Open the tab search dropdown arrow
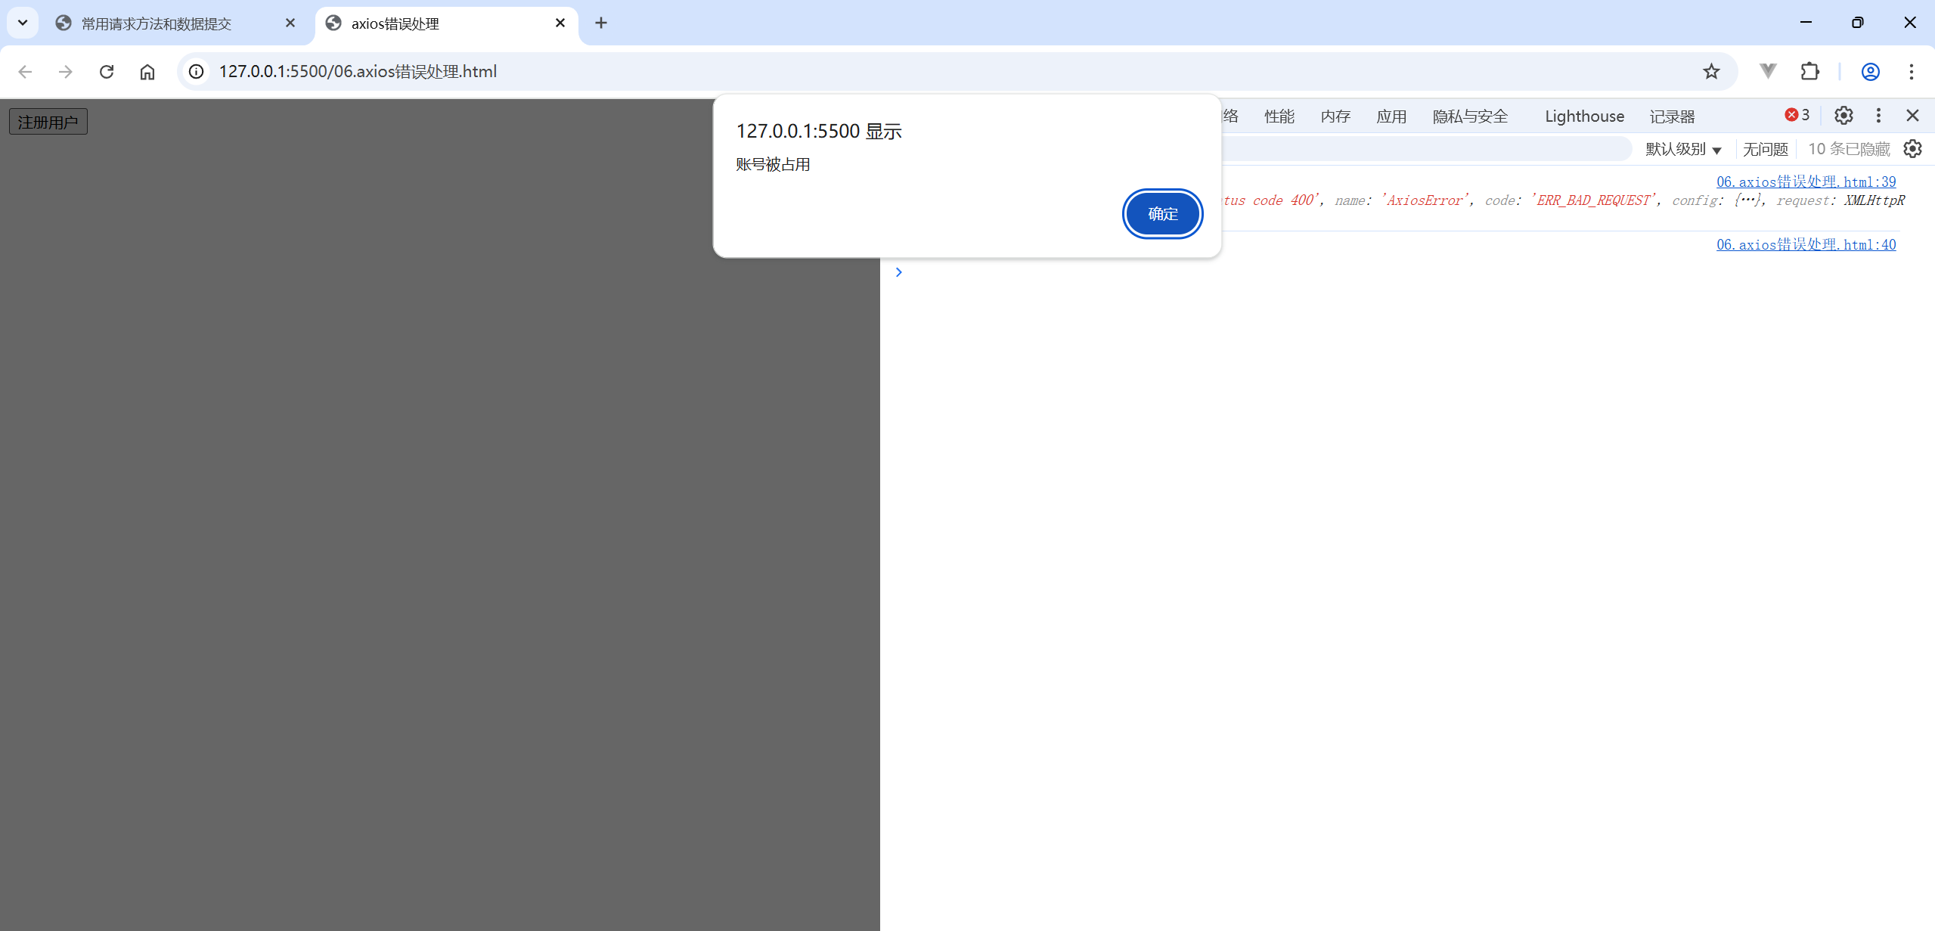Viewport: 1935px width, 931px height. point(23,23)
